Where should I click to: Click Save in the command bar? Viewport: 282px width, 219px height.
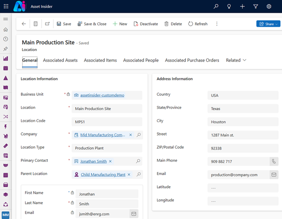point(64,24)
